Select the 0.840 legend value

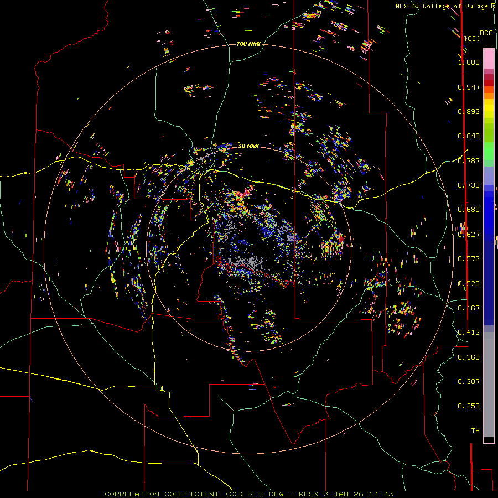[469, 136]
